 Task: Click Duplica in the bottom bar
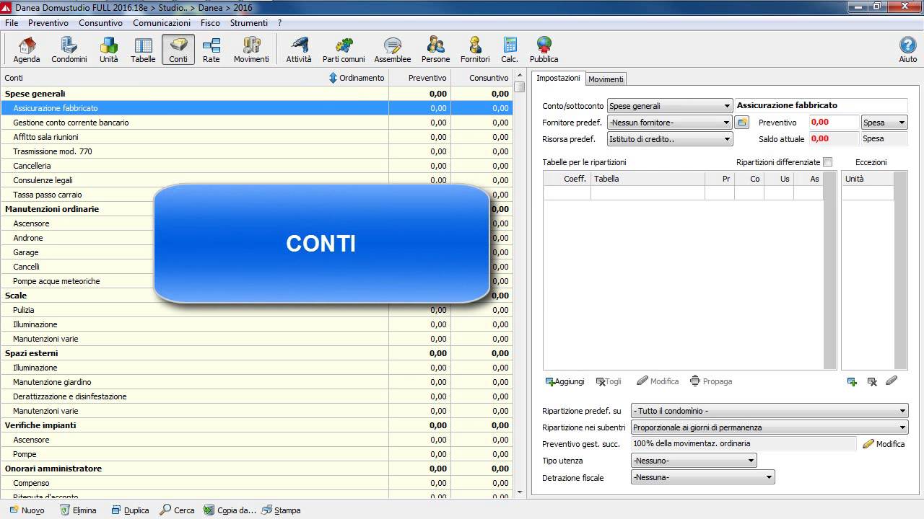tap(130, 510)
